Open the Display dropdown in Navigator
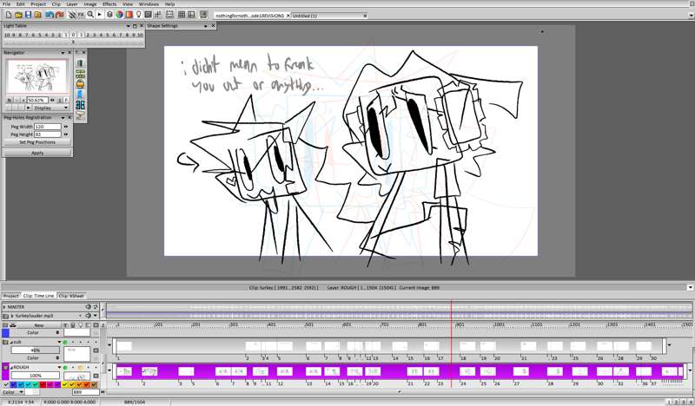 pos(50,108)
